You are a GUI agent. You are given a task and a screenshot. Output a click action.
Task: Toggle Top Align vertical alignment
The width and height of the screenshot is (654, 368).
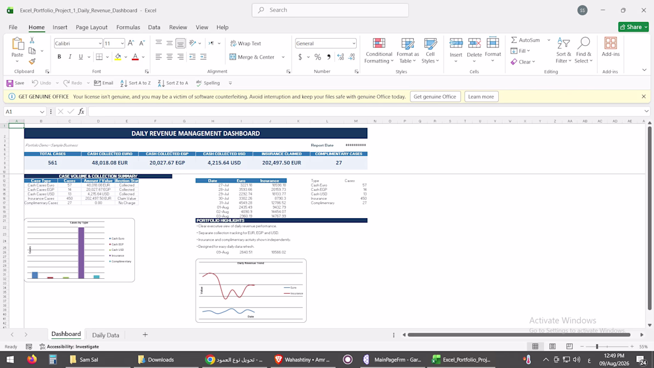(159, 43)
